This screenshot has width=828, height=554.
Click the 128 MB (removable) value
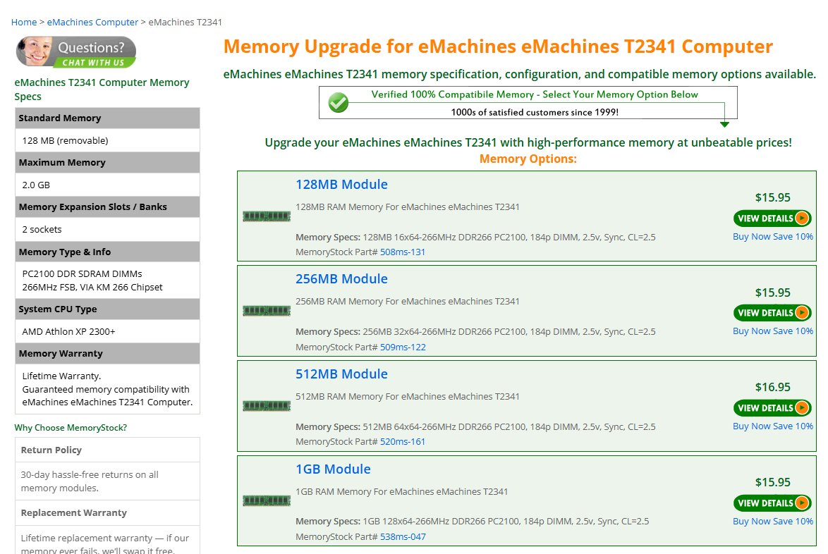click(x=65, y=140)
